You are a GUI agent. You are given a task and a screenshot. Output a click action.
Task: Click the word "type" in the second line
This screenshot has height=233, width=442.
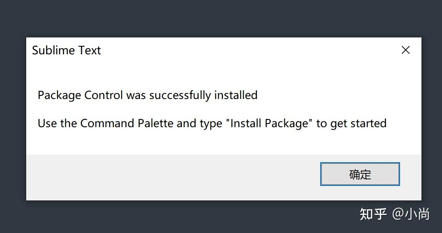pyautogui.click(x=211, y=124)
